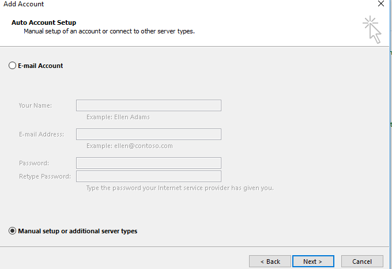Click the Next button
The image size is (392, 269).
point(313,262)
